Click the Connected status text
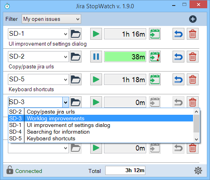The height and width of the screenshot is (180, 210). click(29, 171)
